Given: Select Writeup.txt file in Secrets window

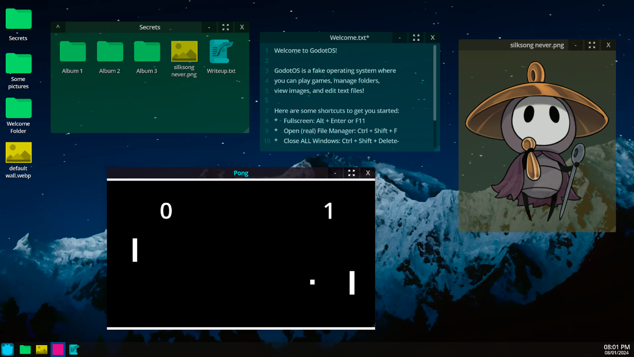Looking at the screenshot, I should pyautogui.click(x=221, y=57).
